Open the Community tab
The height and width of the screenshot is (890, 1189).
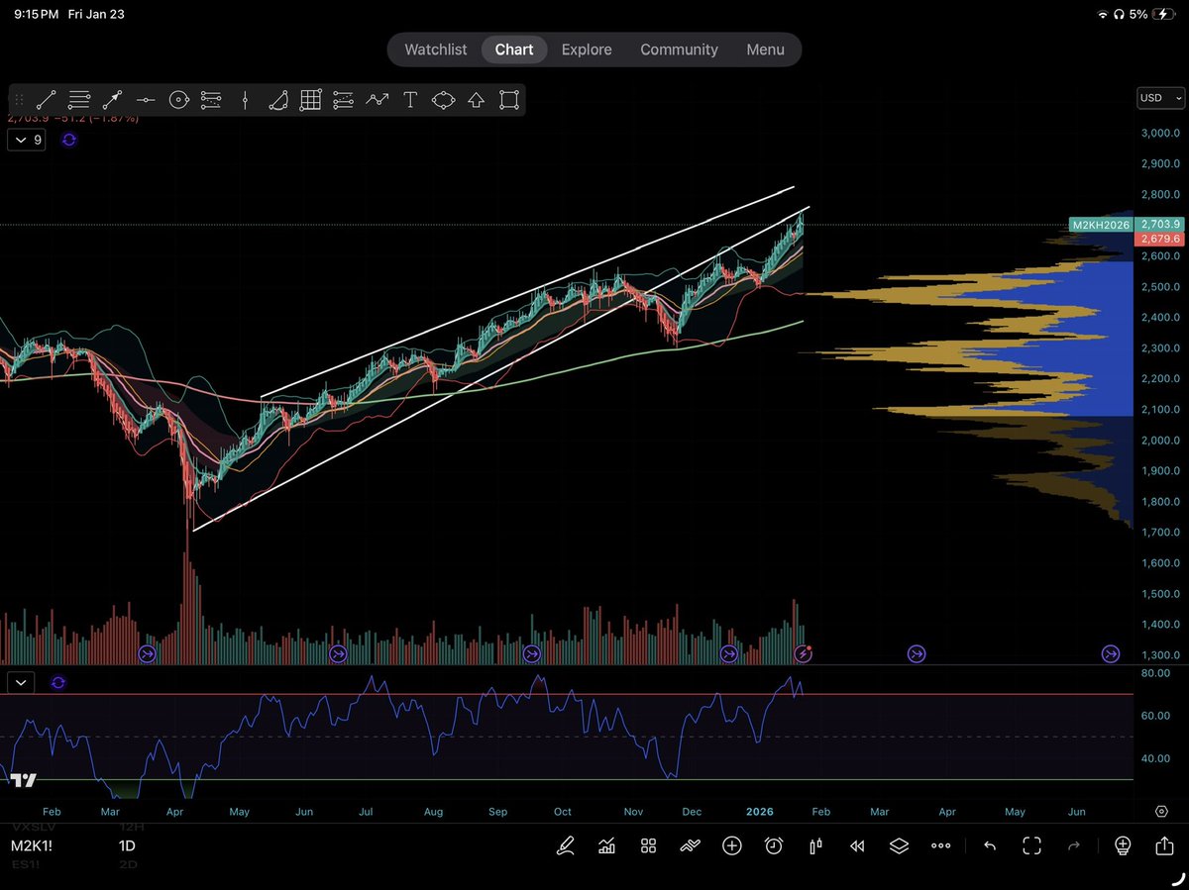tap(679, 49)
